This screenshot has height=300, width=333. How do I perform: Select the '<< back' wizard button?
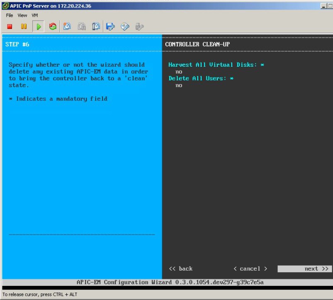(181, 269)
